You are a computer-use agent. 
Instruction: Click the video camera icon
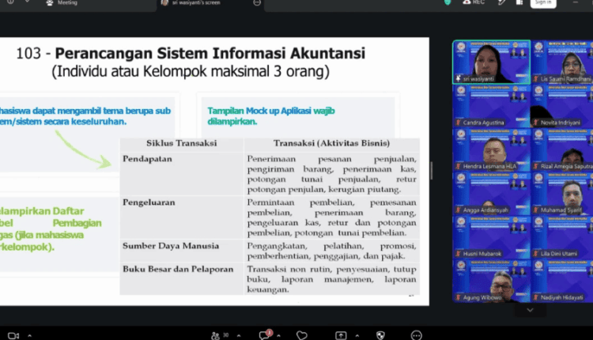click(x=13, y=335)
